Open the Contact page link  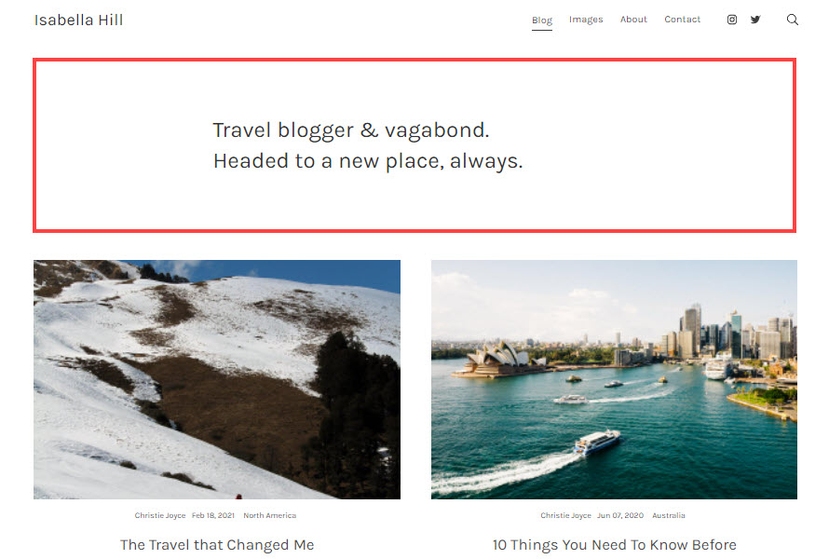pos(682,19)
